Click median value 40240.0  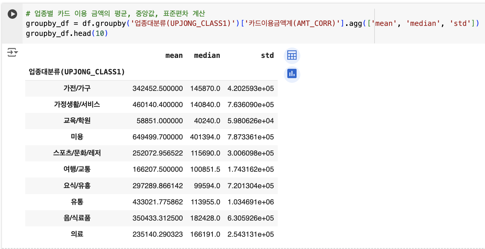(x=207, y=121)
